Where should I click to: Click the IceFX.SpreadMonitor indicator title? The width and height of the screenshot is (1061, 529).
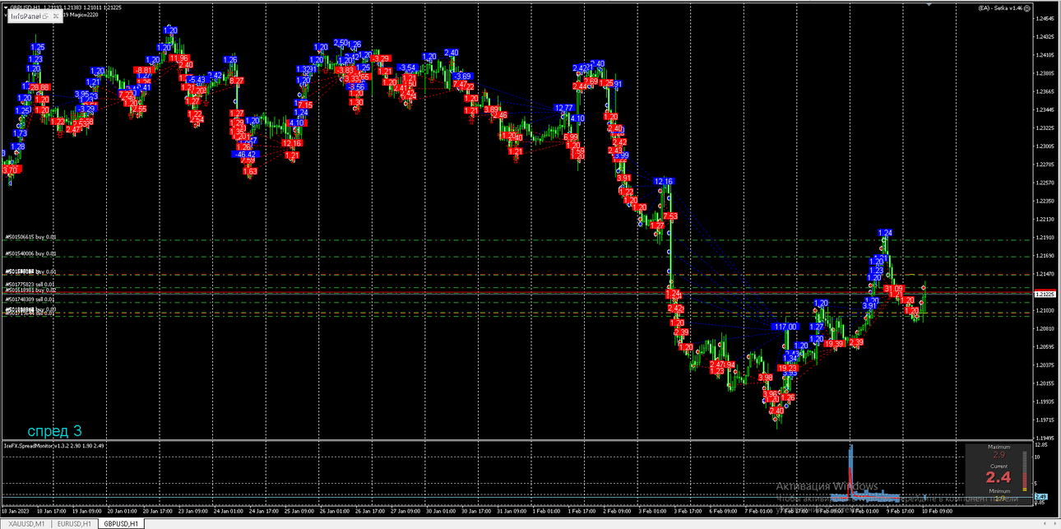[x=54, y=446]
